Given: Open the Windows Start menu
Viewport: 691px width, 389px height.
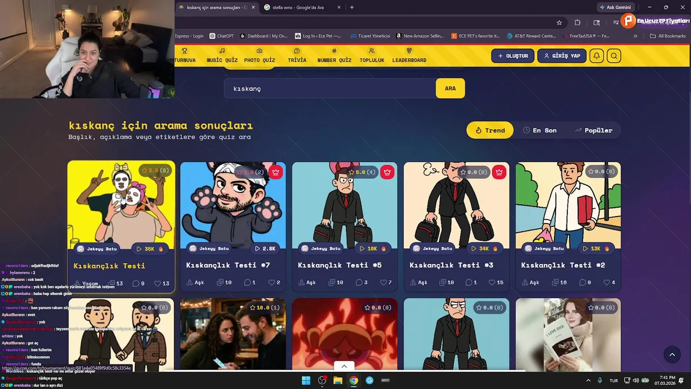Looking at the screenshot, I should tap(306, 380).
